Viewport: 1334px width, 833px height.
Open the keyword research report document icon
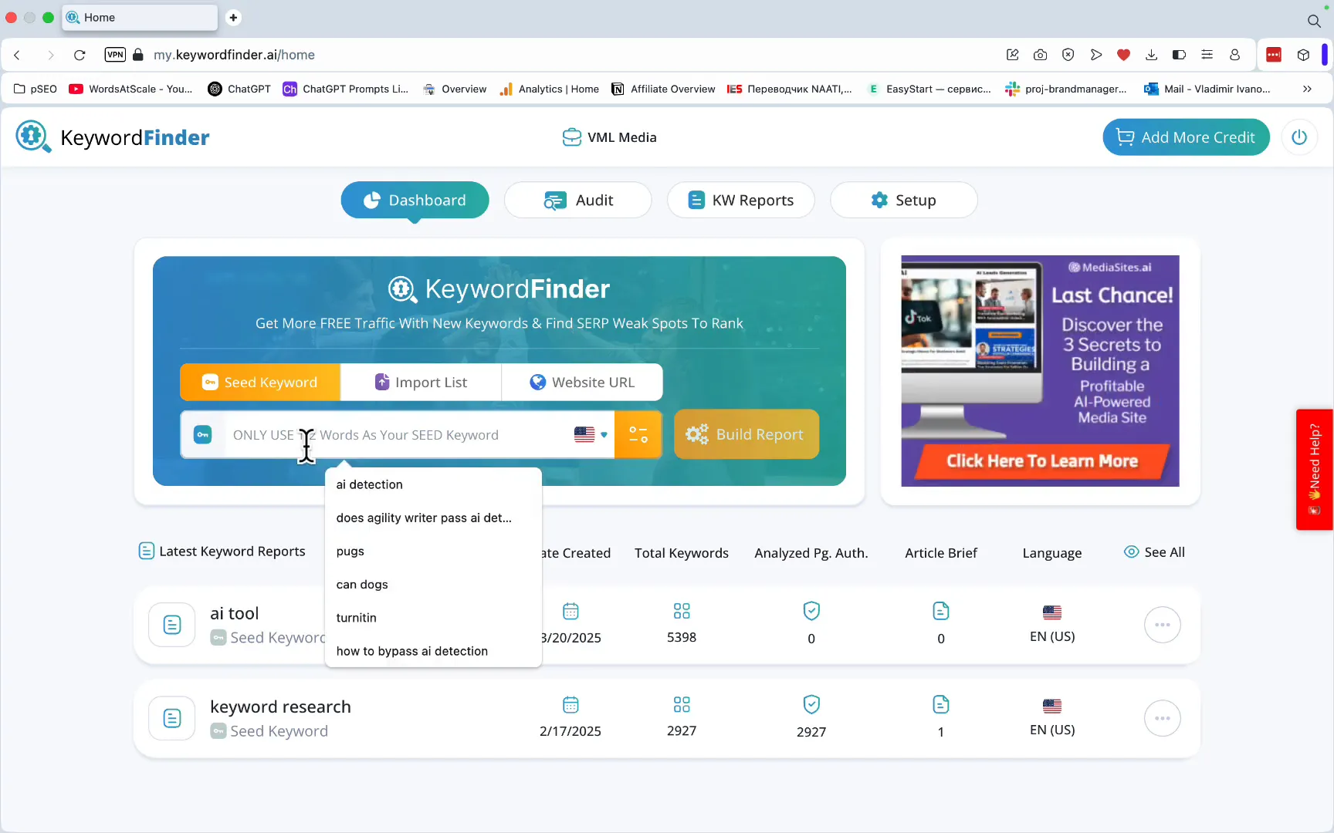[x=172, y=718]
